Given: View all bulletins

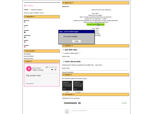Looking at the screenshot, I should (x=68, y=72).
